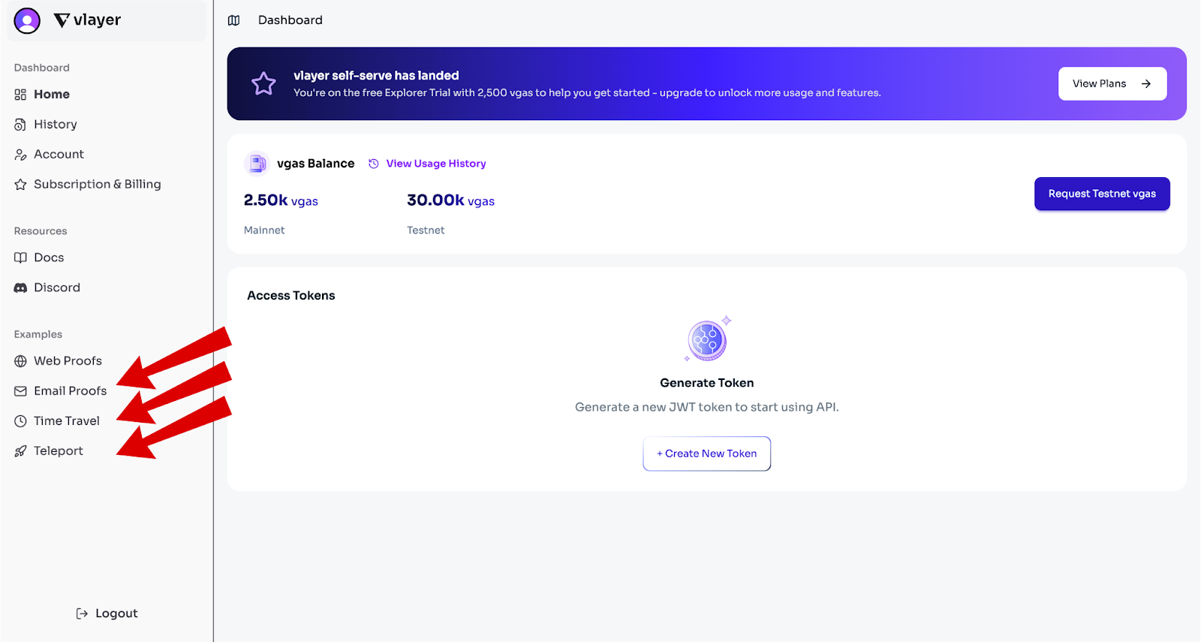
Task: Click the usage history clock icon
Action: (x=374, y=164)
